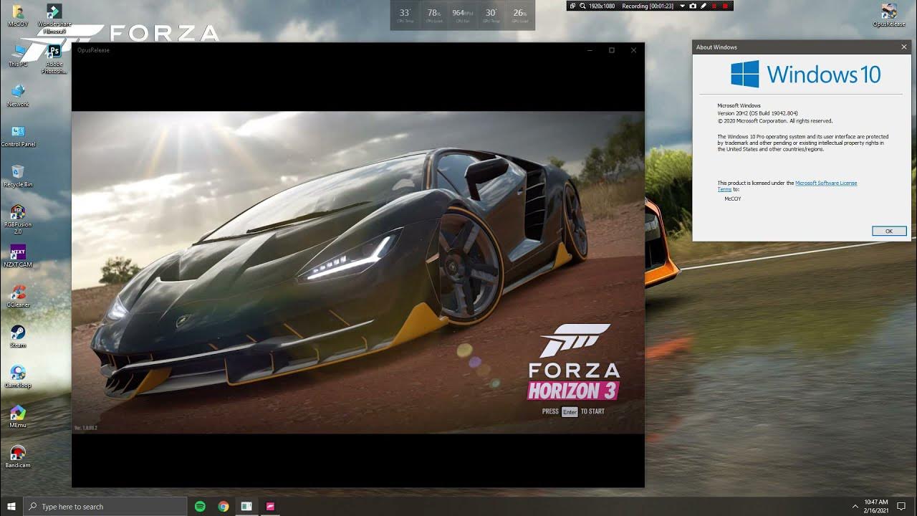Viewport: 917px width, 516px height.
Task: Stop the Bandicam recording
Action: click(x=725, y=6)
